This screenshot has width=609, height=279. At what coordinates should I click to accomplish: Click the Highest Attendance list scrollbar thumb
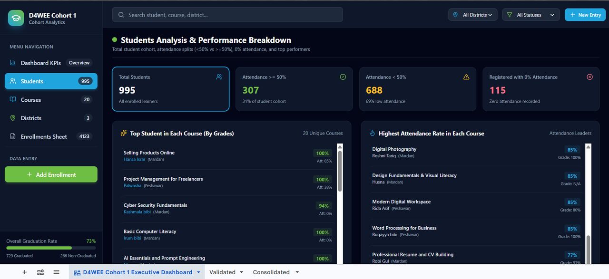(589, 249)
